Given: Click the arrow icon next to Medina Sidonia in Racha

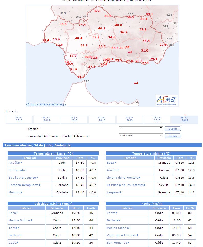Looking at the screenshot, I should pyautogui.click(x=130, y=228).
